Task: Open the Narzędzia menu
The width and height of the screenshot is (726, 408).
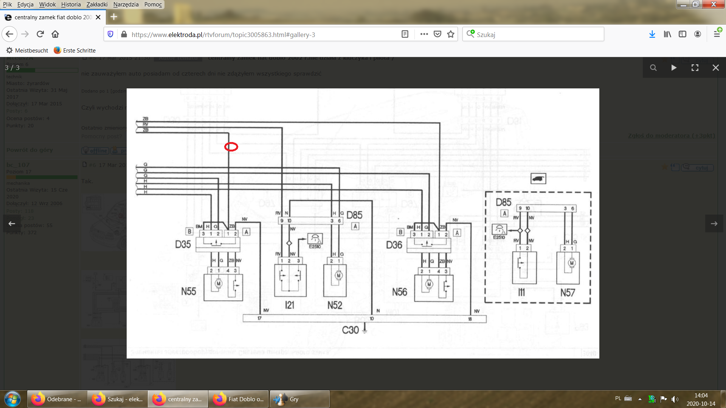Action: coord(126,5)
